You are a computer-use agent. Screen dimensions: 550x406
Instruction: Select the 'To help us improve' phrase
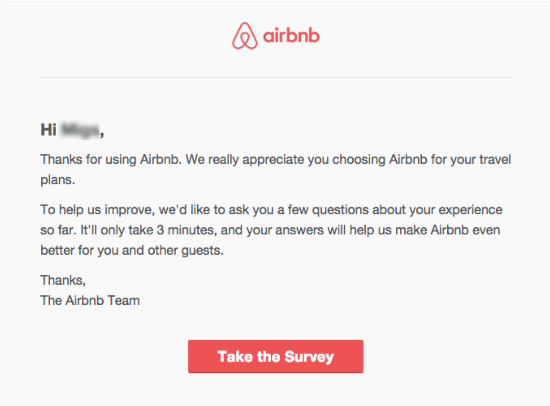click(98, 210)
